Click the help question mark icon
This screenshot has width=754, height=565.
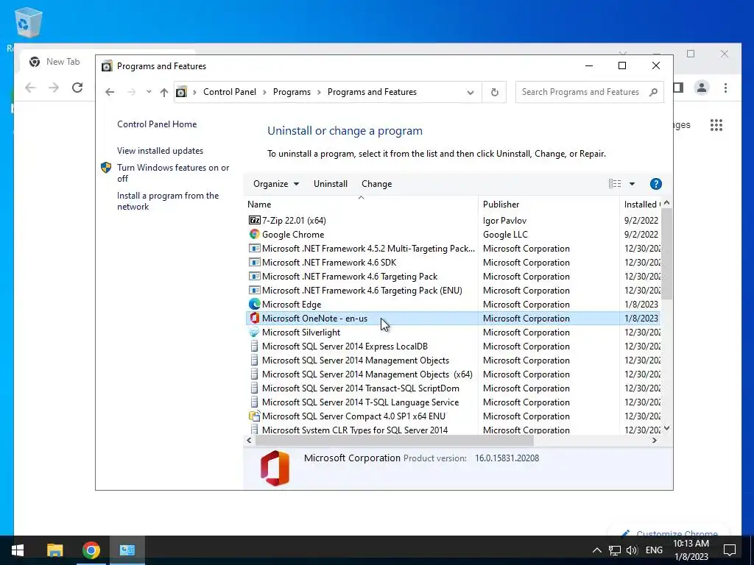pos(656,184)
